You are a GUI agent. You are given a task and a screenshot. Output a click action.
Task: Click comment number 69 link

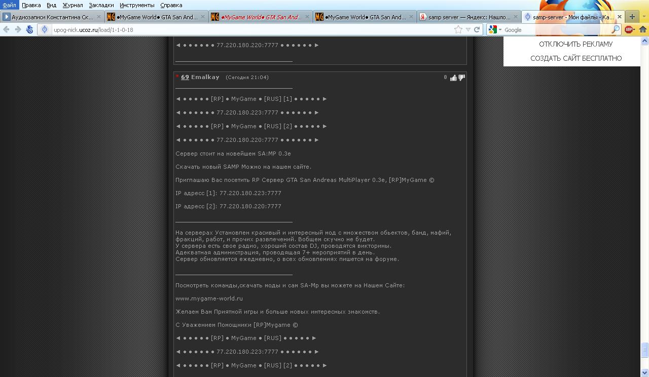pos(185,77)
